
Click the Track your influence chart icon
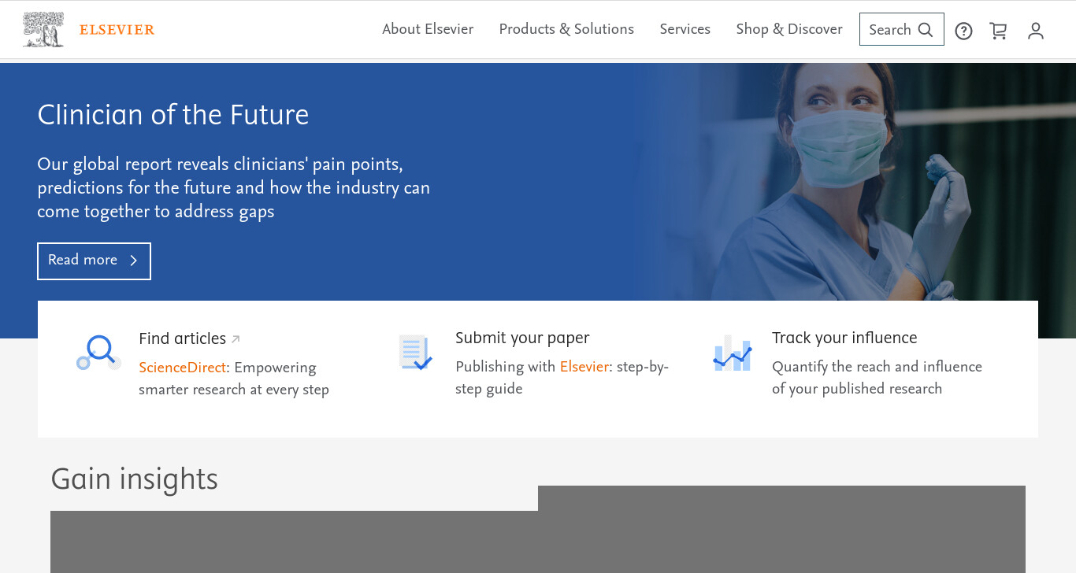point(732,353)
